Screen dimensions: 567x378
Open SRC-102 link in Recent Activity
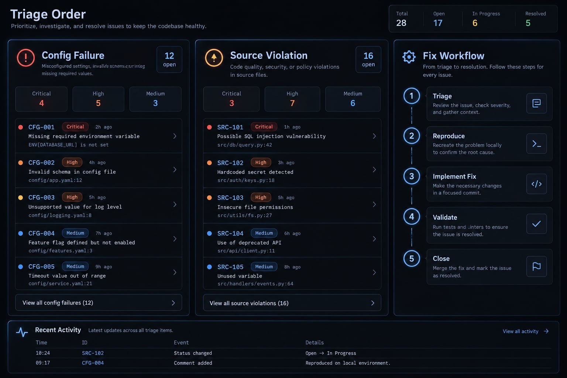pos(93,353)
